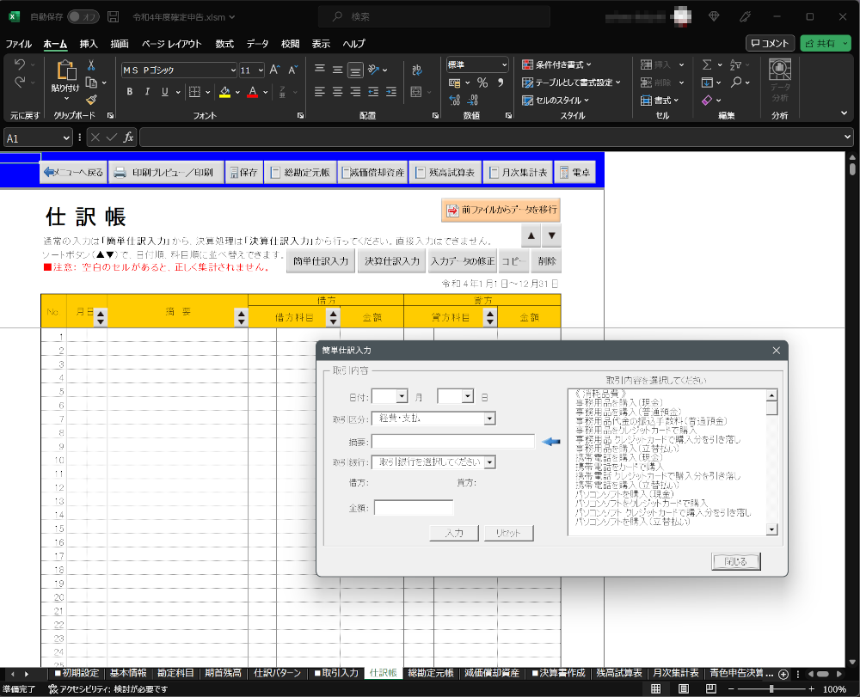Click the zoom slider handle in status bar
The height and width of the screenshot is (697, 860).
click(771, 688)
